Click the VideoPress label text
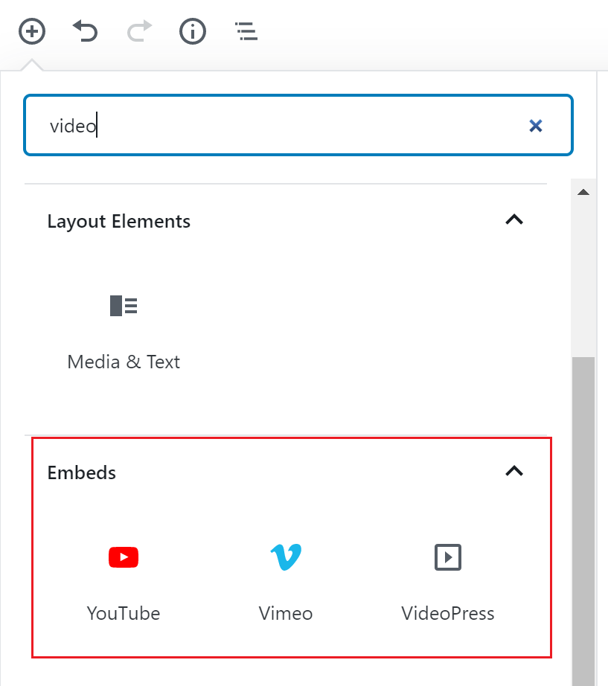 pyautogui.click(x=448, y=613)
